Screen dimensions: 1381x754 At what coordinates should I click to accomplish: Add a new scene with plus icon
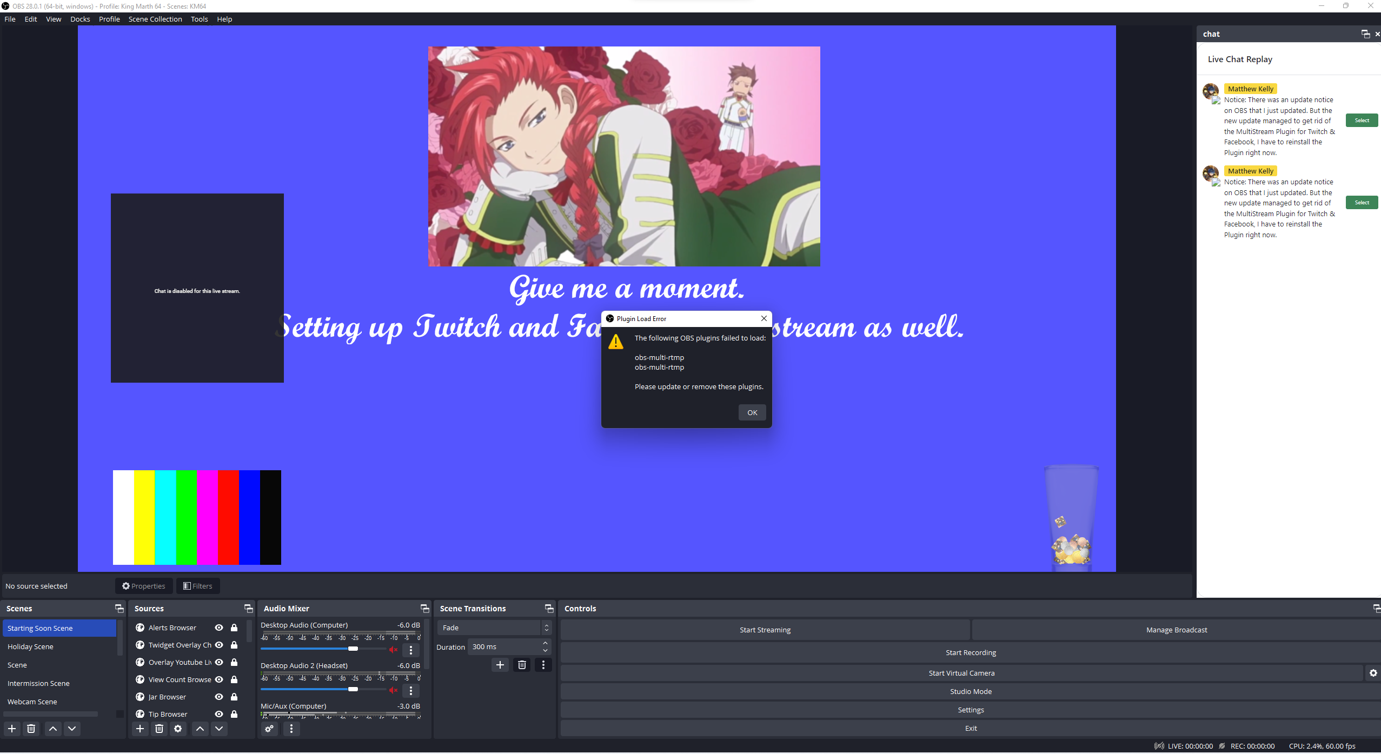[12, 729]
